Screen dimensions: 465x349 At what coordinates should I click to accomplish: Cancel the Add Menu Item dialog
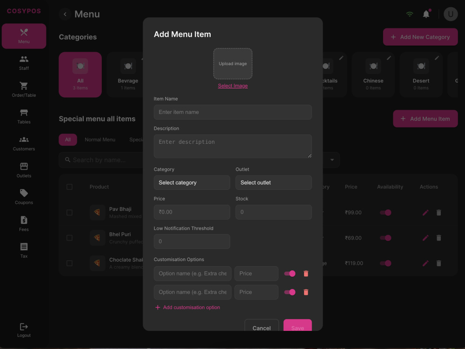[261, 325]
